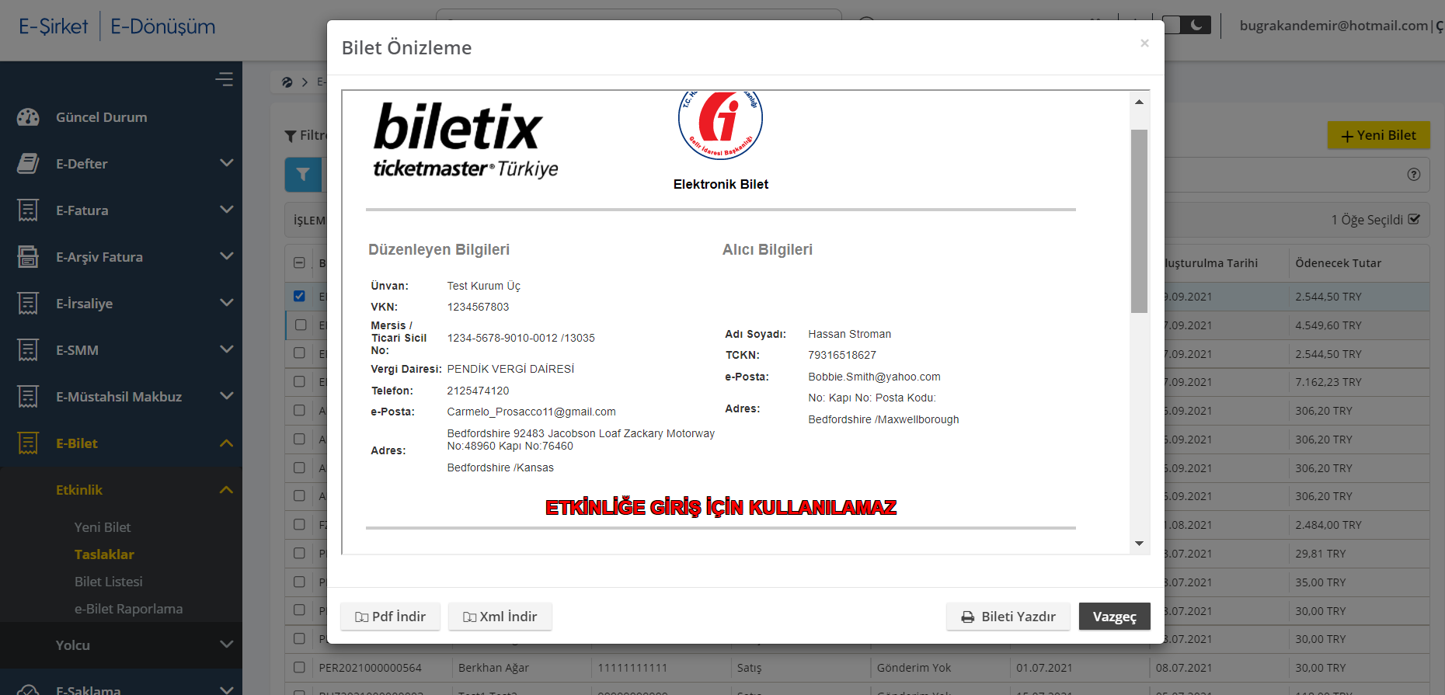Click the Xml İndir button

pyautogui.click(x=500, y=617)
